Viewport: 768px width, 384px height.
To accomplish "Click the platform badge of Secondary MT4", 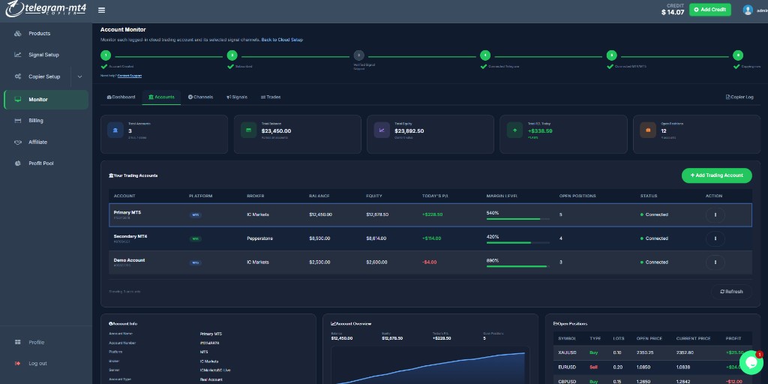I will (196, 239).
